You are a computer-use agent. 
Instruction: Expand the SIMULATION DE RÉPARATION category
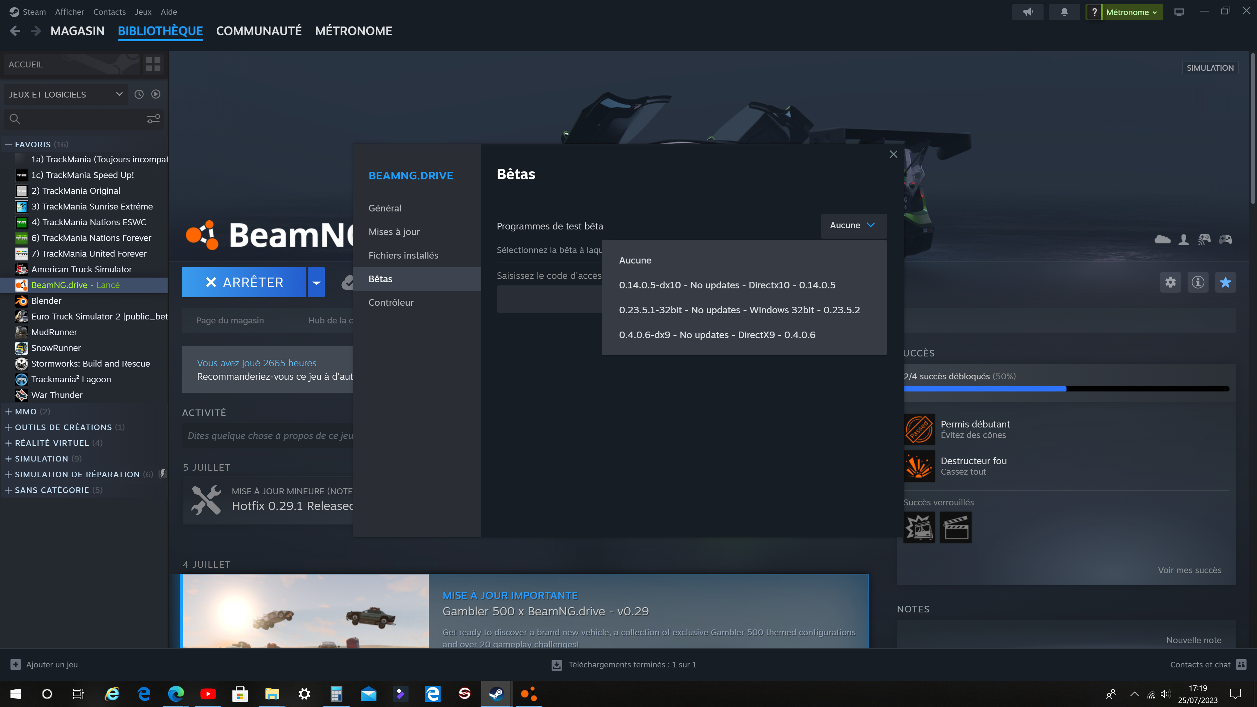pyautogui.click(x=8, y=474)
